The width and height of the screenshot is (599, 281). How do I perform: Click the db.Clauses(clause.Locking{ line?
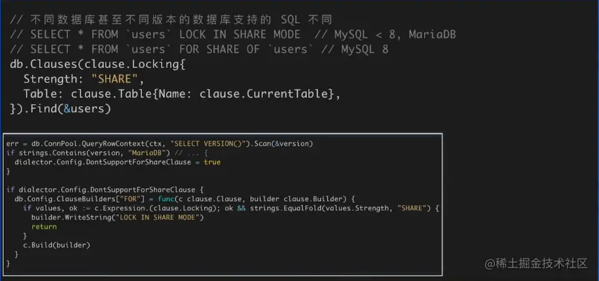click(x=98, y=64)
